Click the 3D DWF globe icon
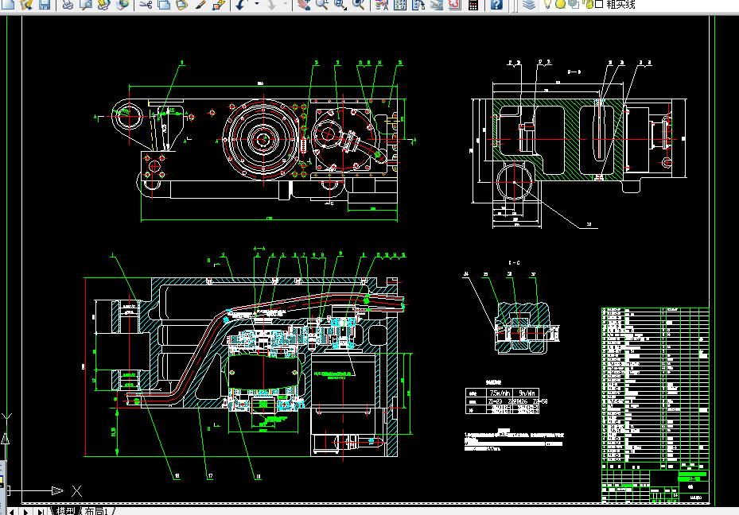739x515 pixels. pos(122,5)
